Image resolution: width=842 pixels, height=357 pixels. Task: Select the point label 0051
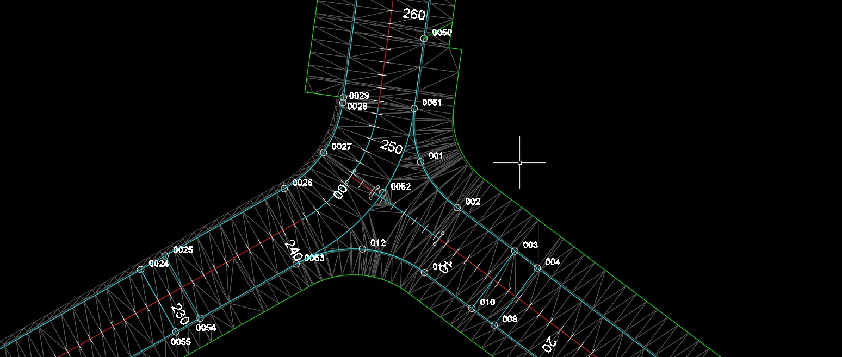pos(432,103)
